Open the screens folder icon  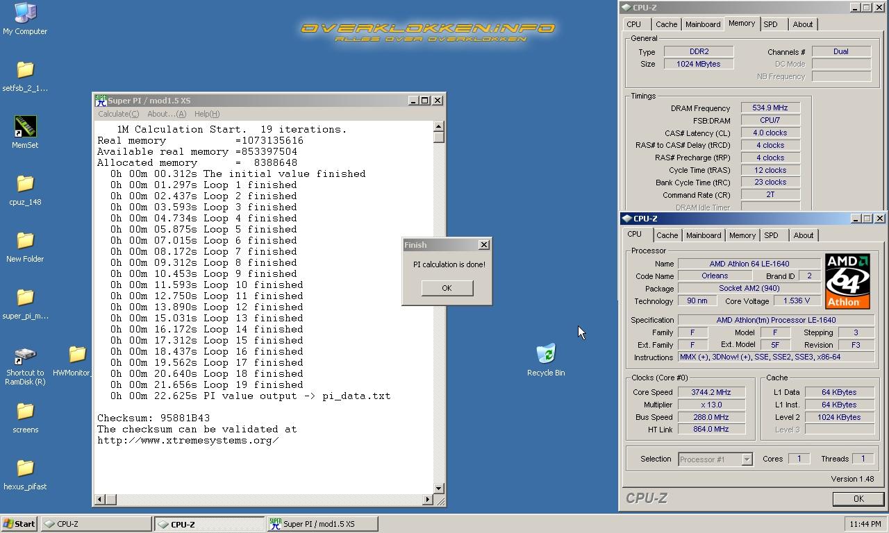(25, 412)
